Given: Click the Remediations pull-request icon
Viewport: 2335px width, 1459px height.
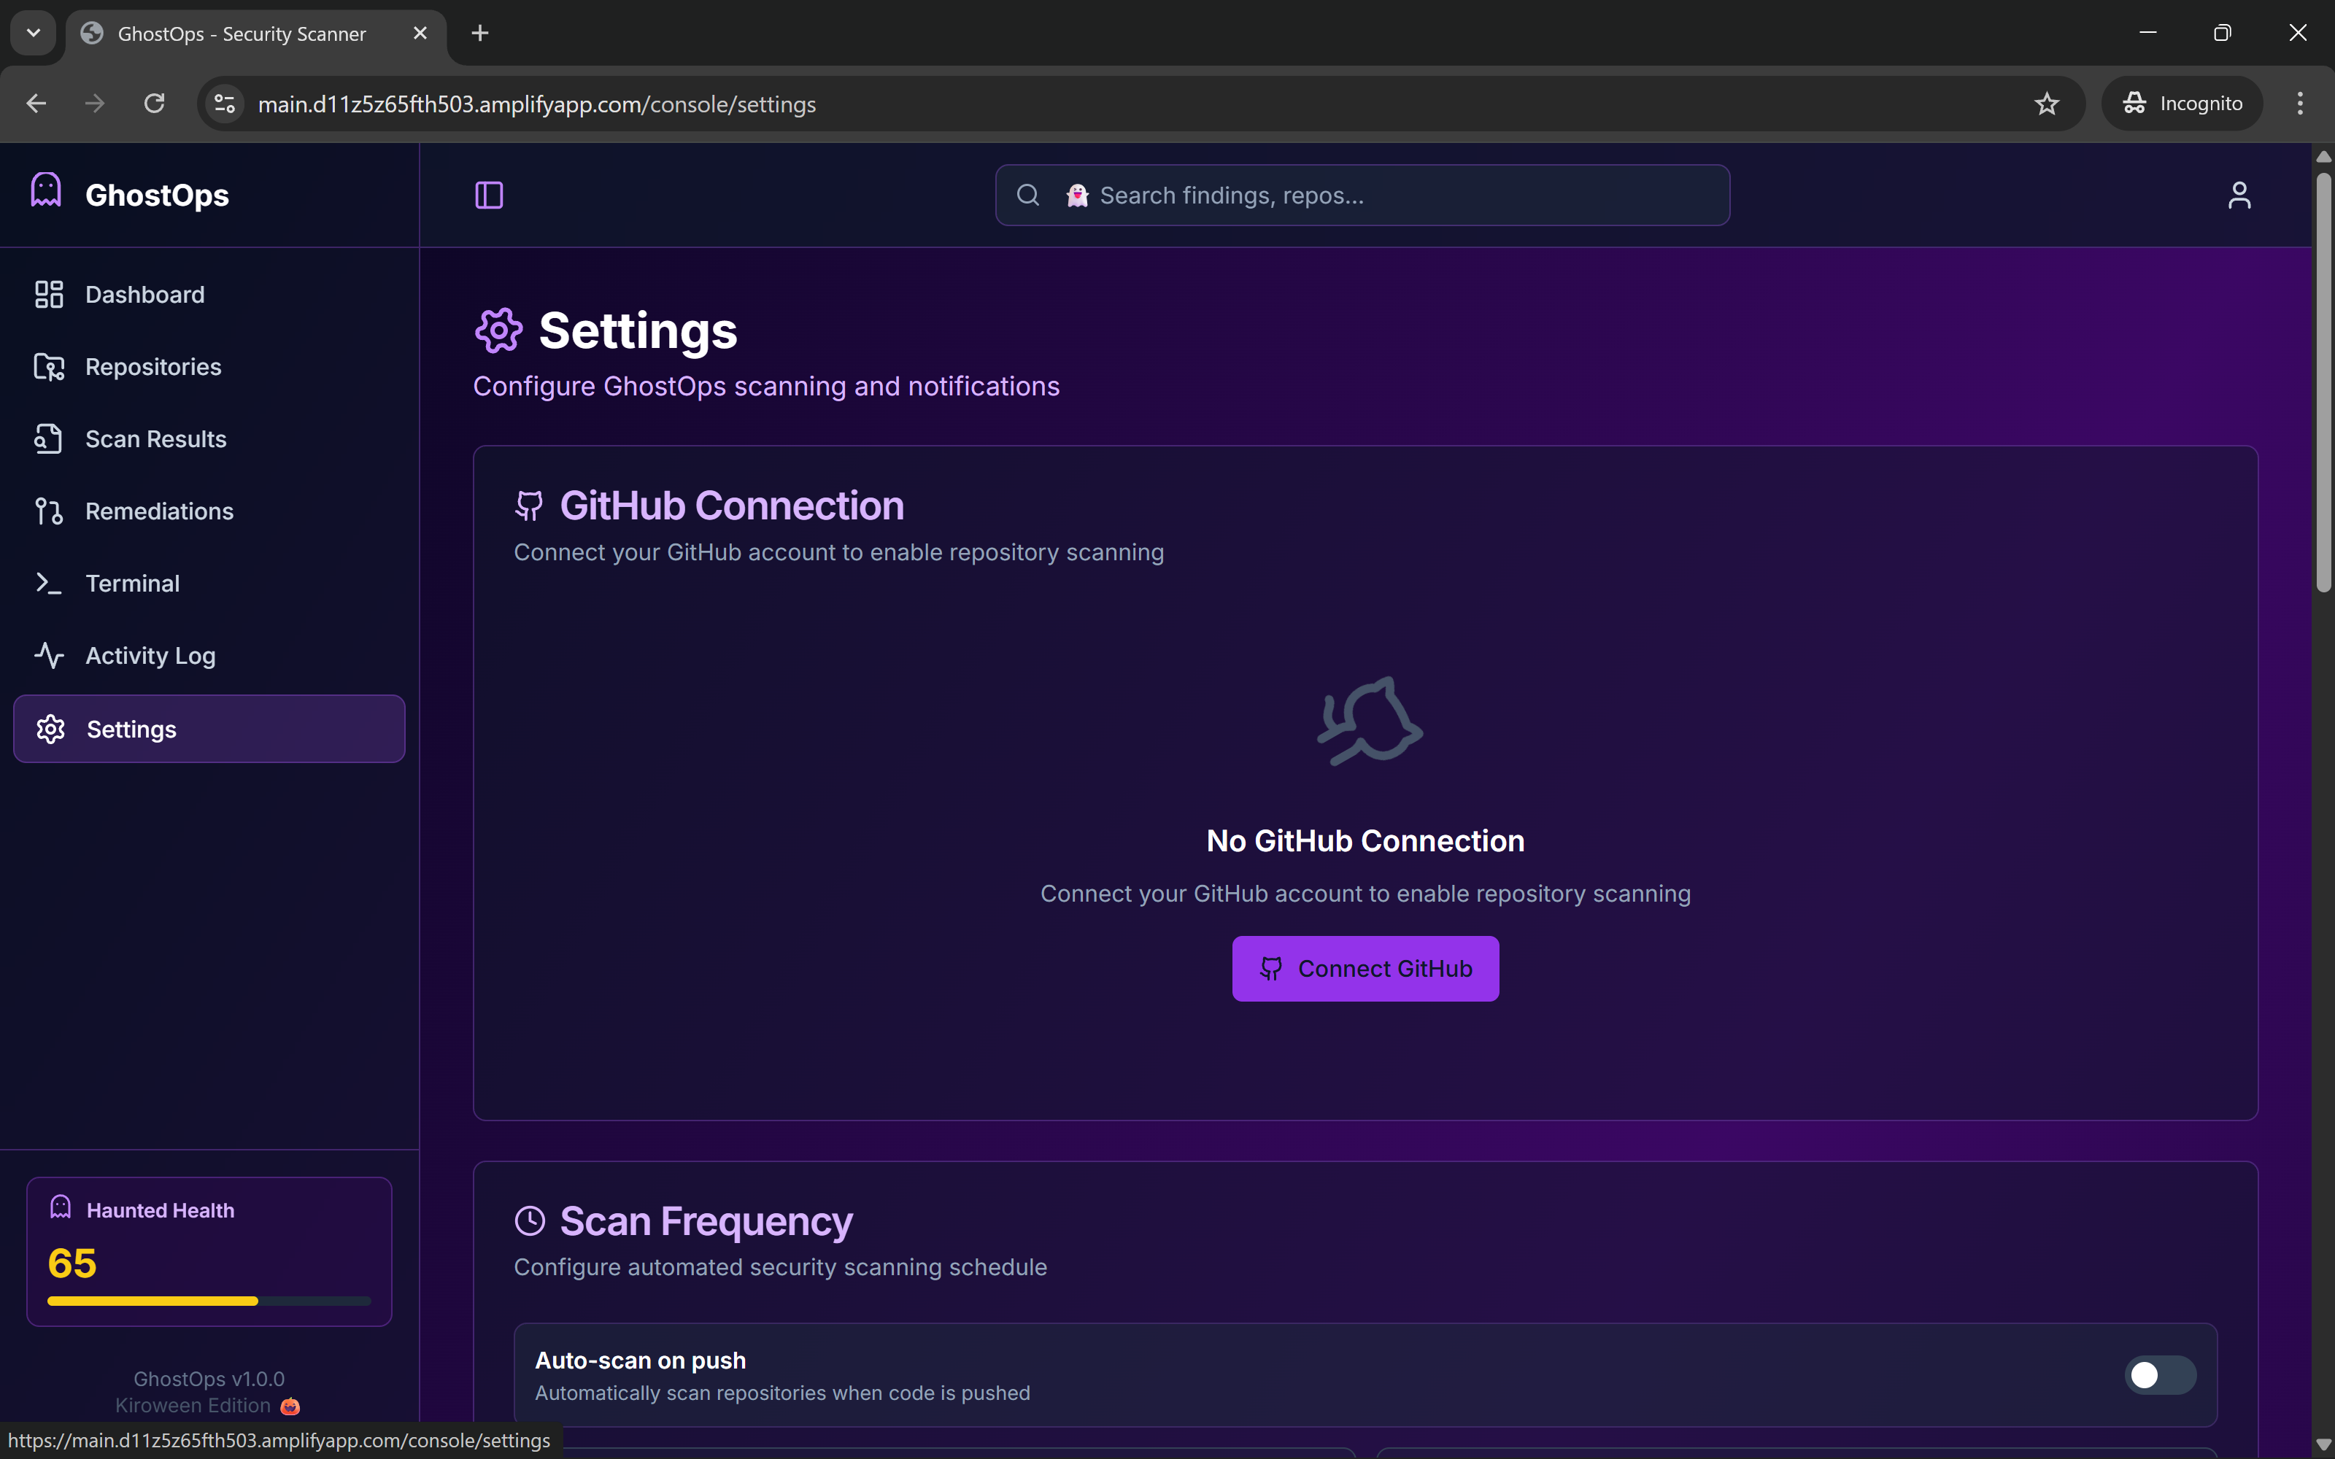Looking at the screenshot, I should [x=48, y=511].
